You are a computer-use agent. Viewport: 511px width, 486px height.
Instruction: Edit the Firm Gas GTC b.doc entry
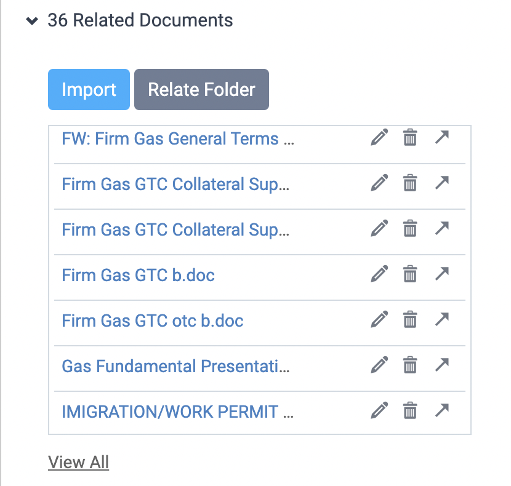(379, 274)
